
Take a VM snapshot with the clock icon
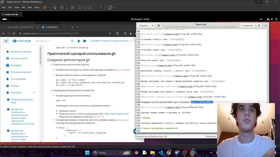click(x=62, y=7)
